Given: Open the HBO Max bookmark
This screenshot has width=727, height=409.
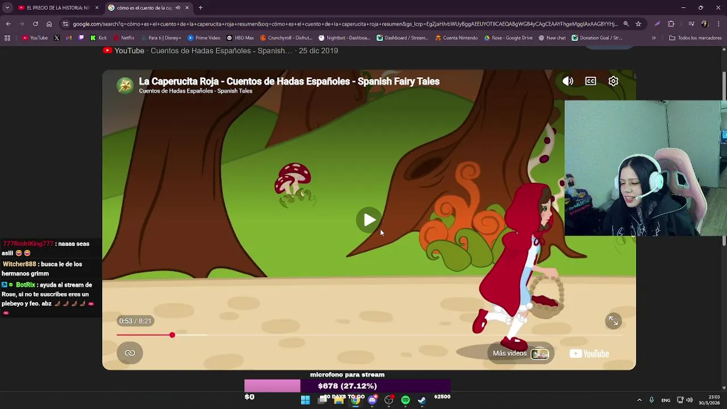Looking at the screenshot, I should pyautogui.click(x=240, y=38).
